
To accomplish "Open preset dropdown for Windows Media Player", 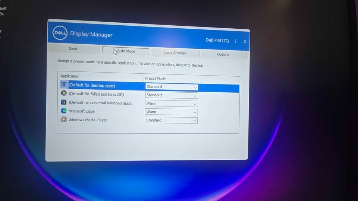I will 171,120.
